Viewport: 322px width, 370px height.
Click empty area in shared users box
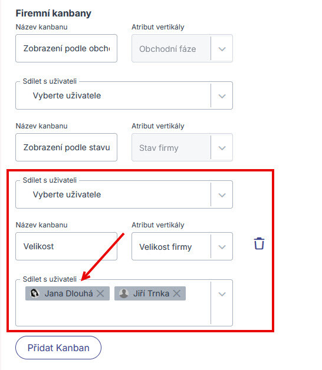(113, 313)
